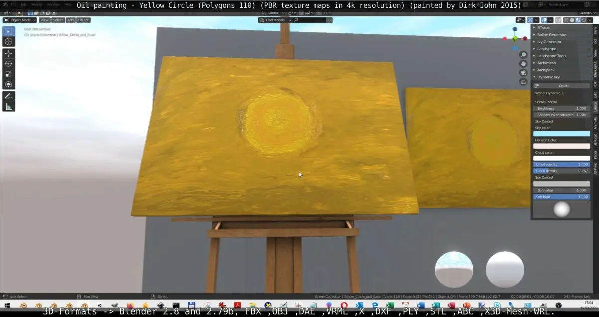Open the 3D-Coat sidebar tab
Image resolution: width=599 pixels, height=317 pixels.
(595, 140)
